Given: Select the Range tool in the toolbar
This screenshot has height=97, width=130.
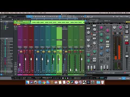Looking at the screenshot, I should click(31, 17).
